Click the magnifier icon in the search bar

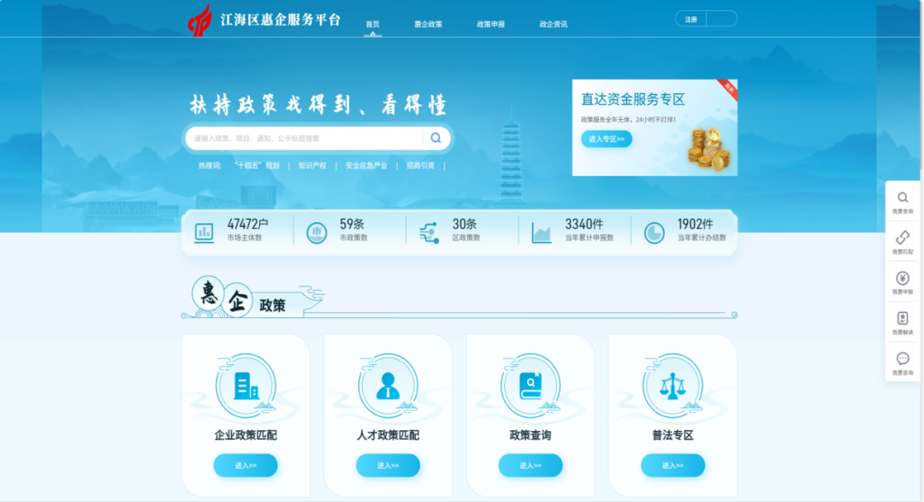(x=435, y=138)
